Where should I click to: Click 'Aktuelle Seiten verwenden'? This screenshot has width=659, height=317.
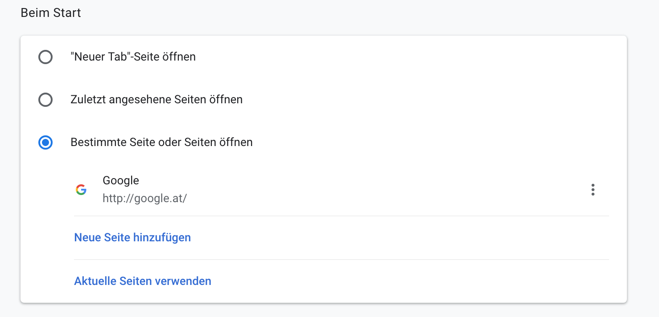pos(143,281)
